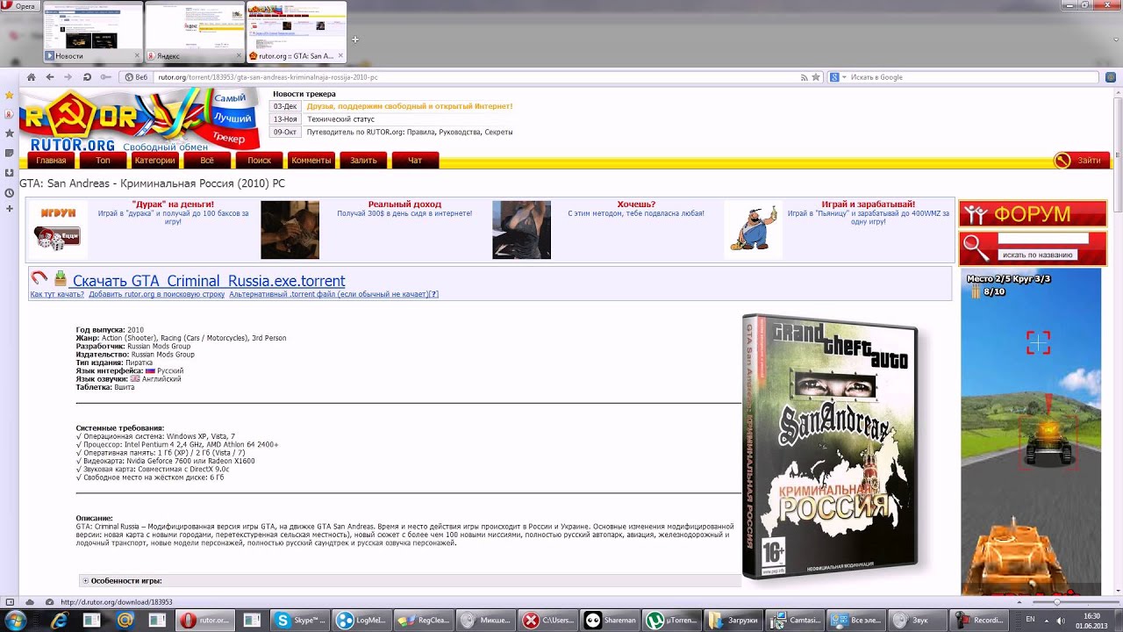
Task: Open Играй и зарабатывай ad link
Action: pos(868,205)
